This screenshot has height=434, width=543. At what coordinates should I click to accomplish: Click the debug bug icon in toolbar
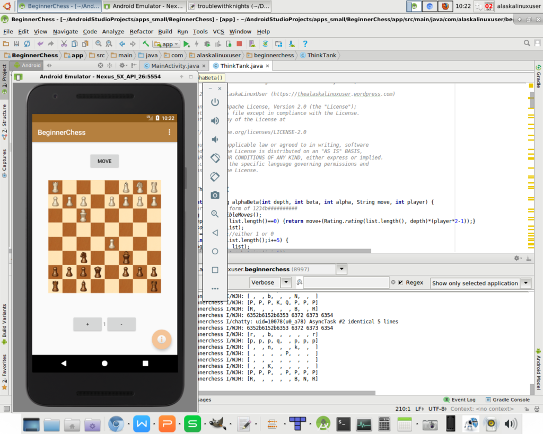coord(207,44)
